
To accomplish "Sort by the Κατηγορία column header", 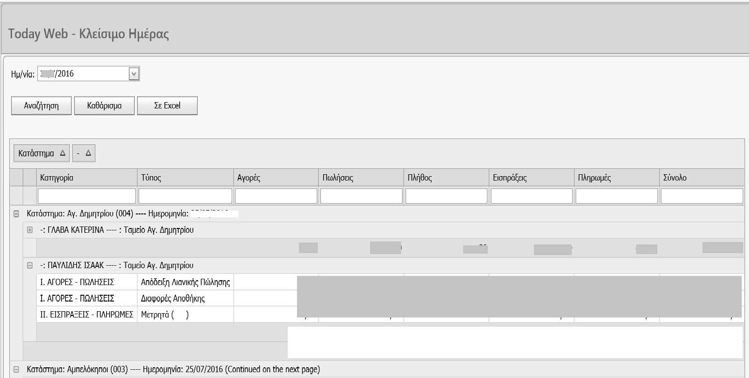I will [x=86, y=178].
